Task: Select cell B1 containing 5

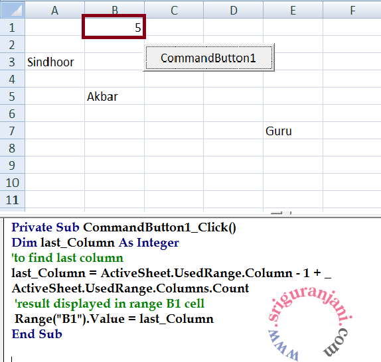Action: click(114, 27)
